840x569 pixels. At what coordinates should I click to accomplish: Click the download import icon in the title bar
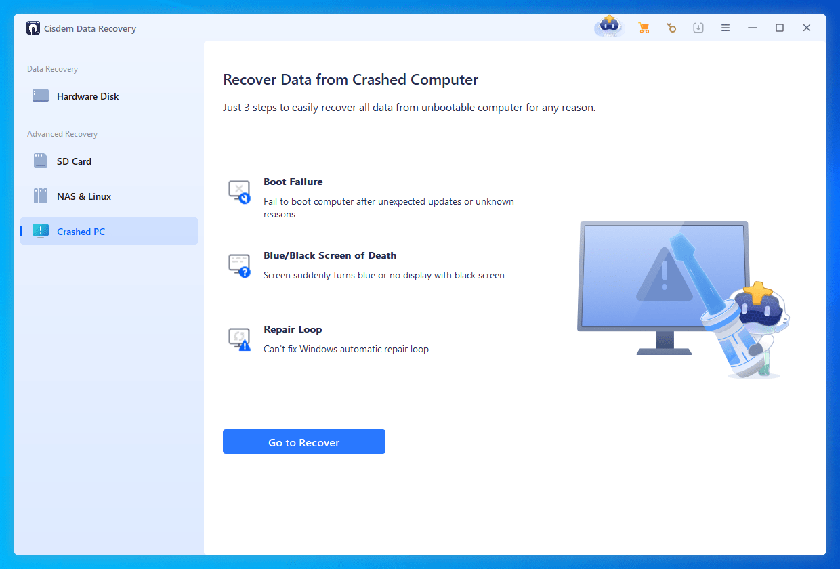point(698,28)
